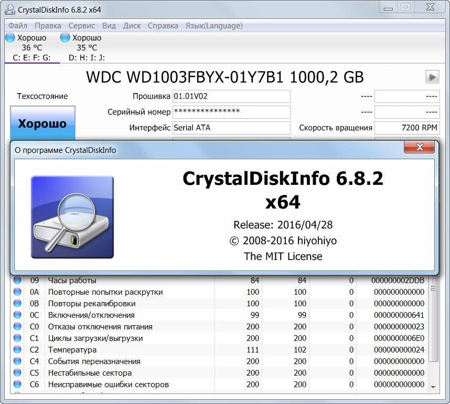450x404 pixels.
Task: Click raw value 000000000641
Action: coord(399,315)
